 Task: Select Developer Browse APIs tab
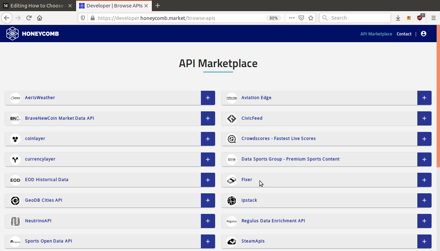point(114,6)
